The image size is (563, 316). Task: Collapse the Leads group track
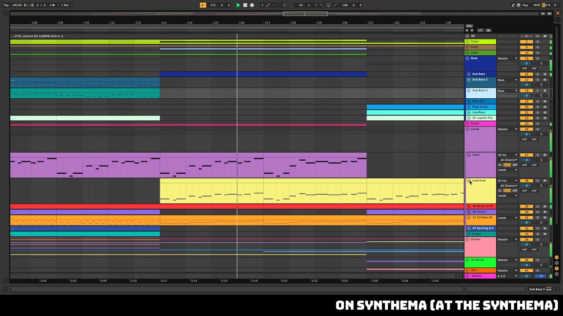tap(467, 129)
